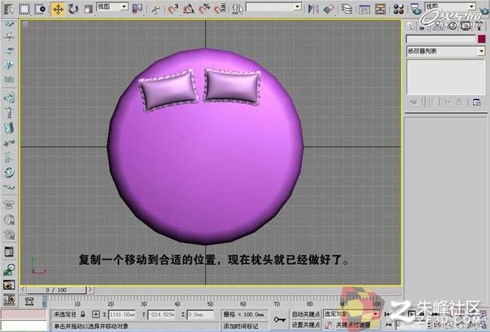Open the Render Setup dialog

(x=416, y=9)
